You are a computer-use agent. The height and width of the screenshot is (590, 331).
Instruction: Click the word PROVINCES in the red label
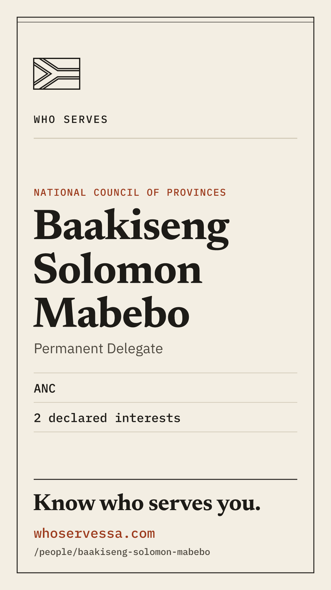pyautogui.click(x=196, y=193)
